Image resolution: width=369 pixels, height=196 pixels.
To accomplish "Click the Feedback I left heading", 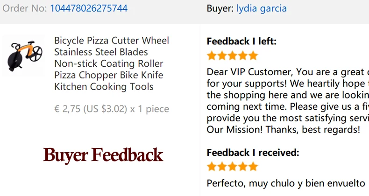I will [x=241, y=42].
